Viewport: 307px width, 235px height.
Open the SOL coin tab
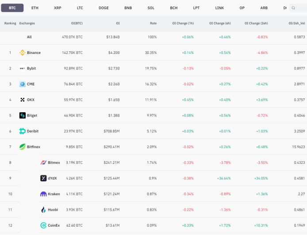point(151,8)
